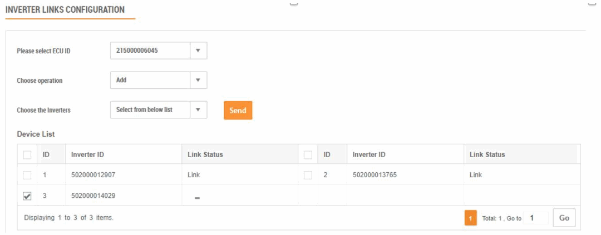Screen dimensions: 601x235
Task: Toggle select-all checkbox in right table header
Action: [x=308, y=155]
